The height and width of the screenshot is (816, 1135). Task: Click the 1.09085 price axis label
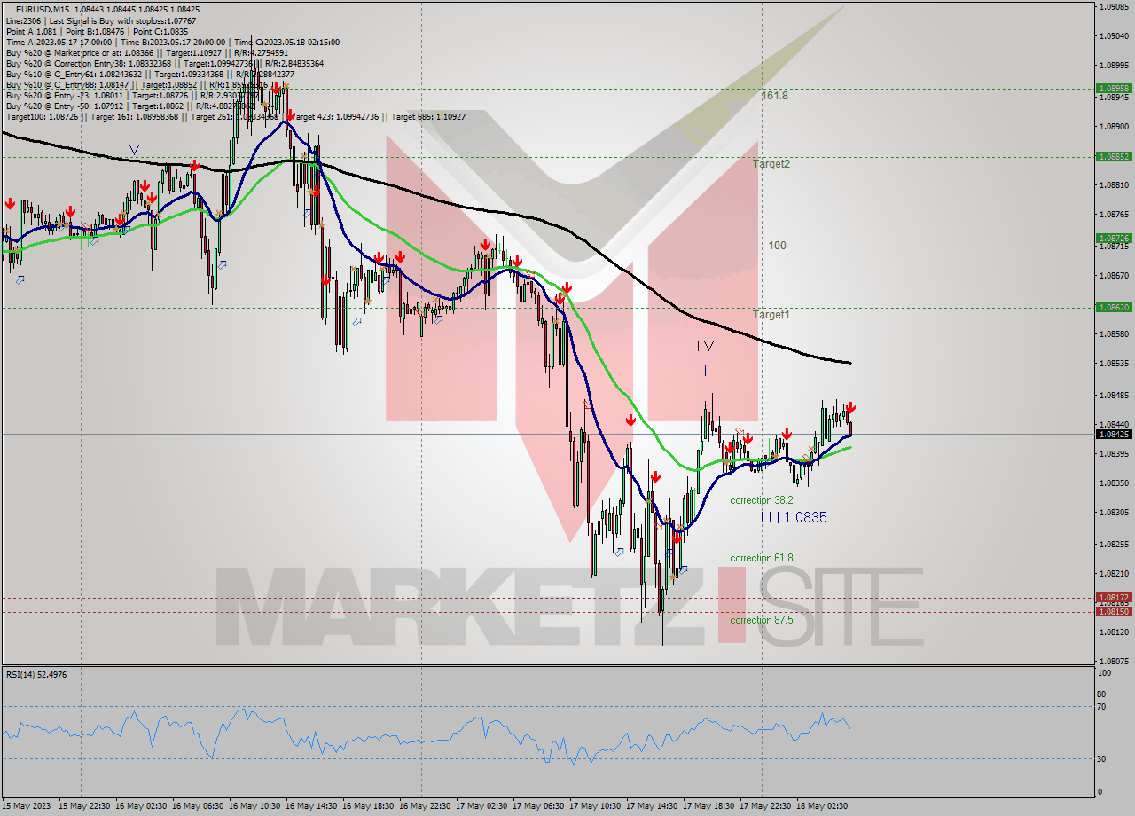pyautogui.click(x=1113, y=6)
